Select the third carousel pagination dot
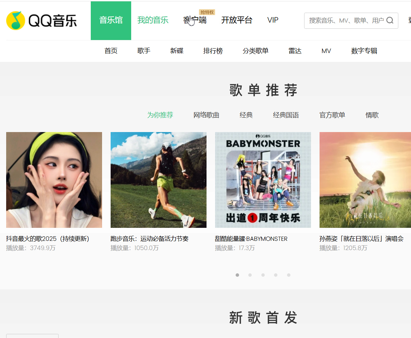The width and height of the screenshot is (411, 338). pos(263,275)
